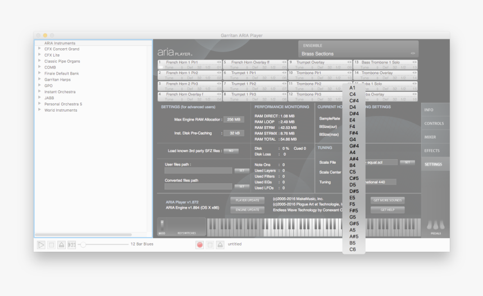Stop MIDI file playback
This screenshot has height=296, width=483.
pyautogui.click(x=52, y=244)
